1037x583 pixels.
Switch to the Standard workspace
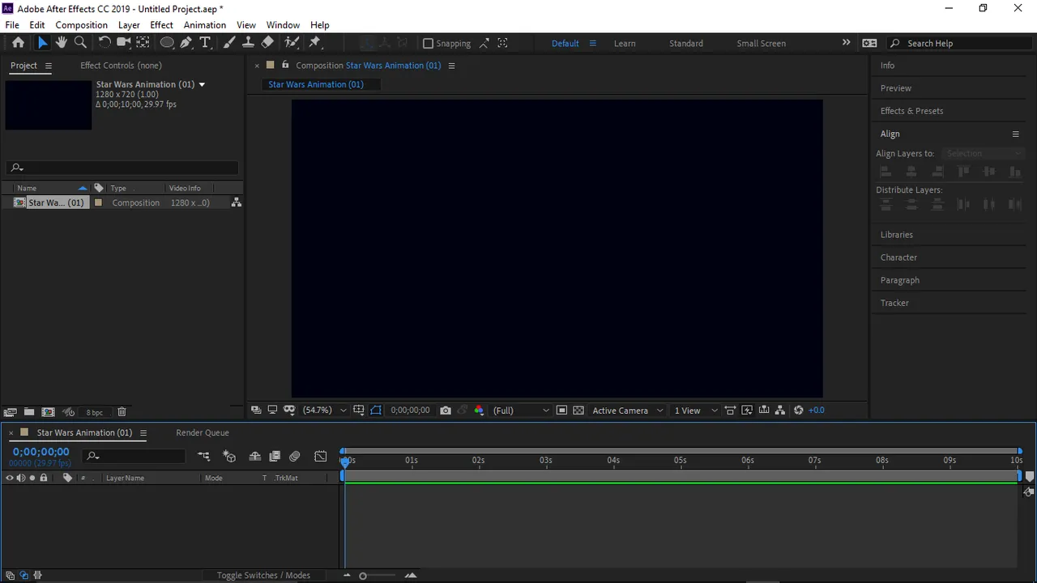(686, 44)
